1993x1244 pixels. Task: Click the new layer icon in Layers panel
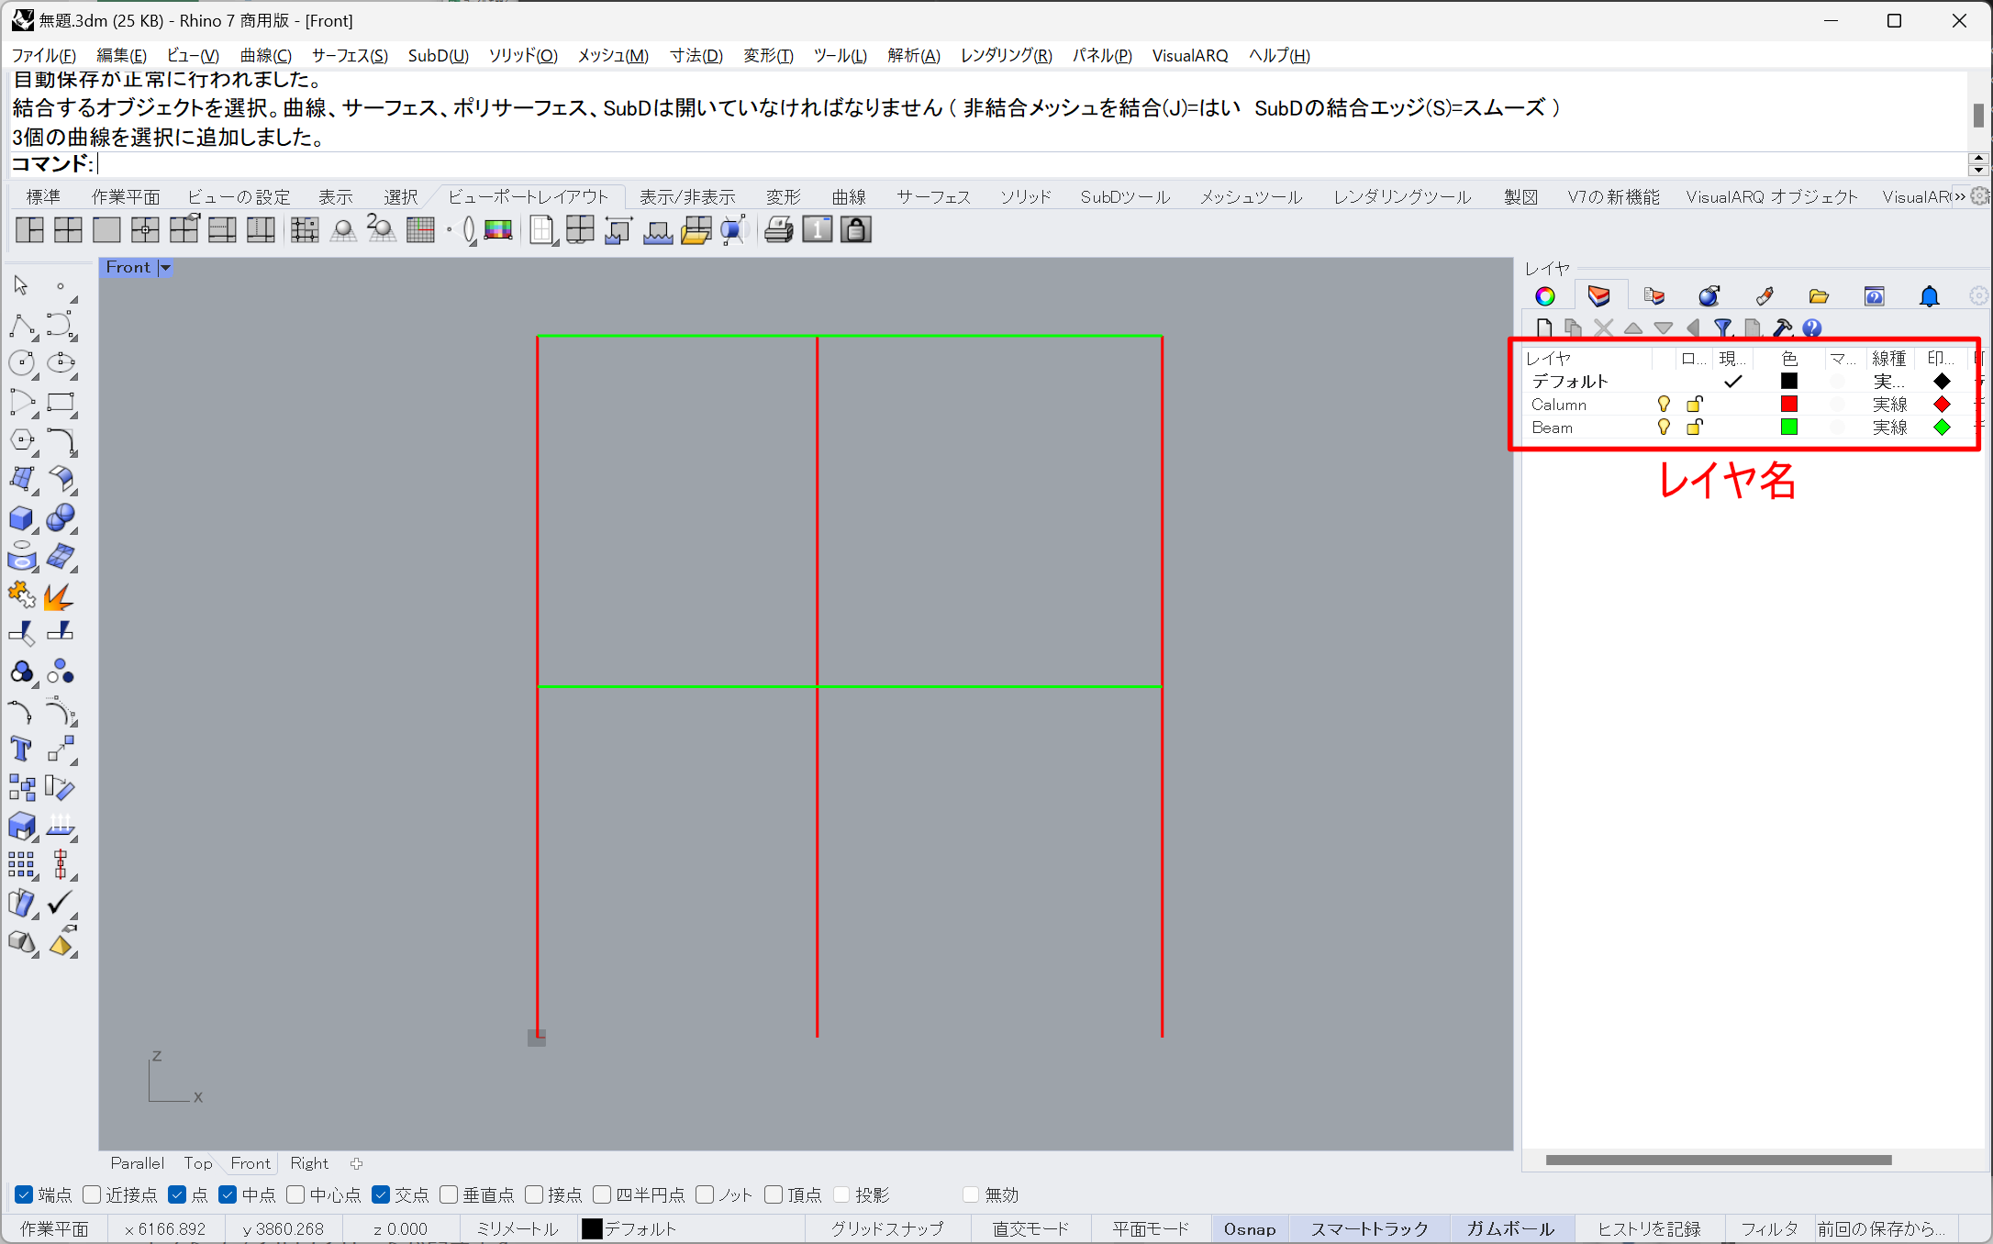point(1544,328)
